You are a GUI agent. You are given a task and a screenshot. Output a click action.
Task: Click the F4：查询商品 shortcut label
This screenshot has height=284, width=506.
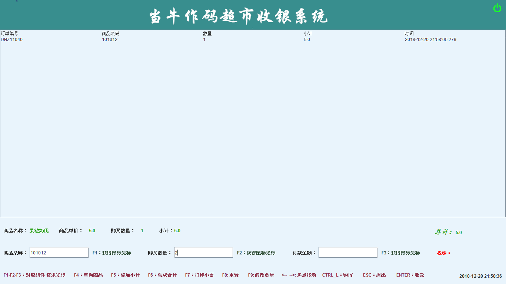[x=88, y=275]
